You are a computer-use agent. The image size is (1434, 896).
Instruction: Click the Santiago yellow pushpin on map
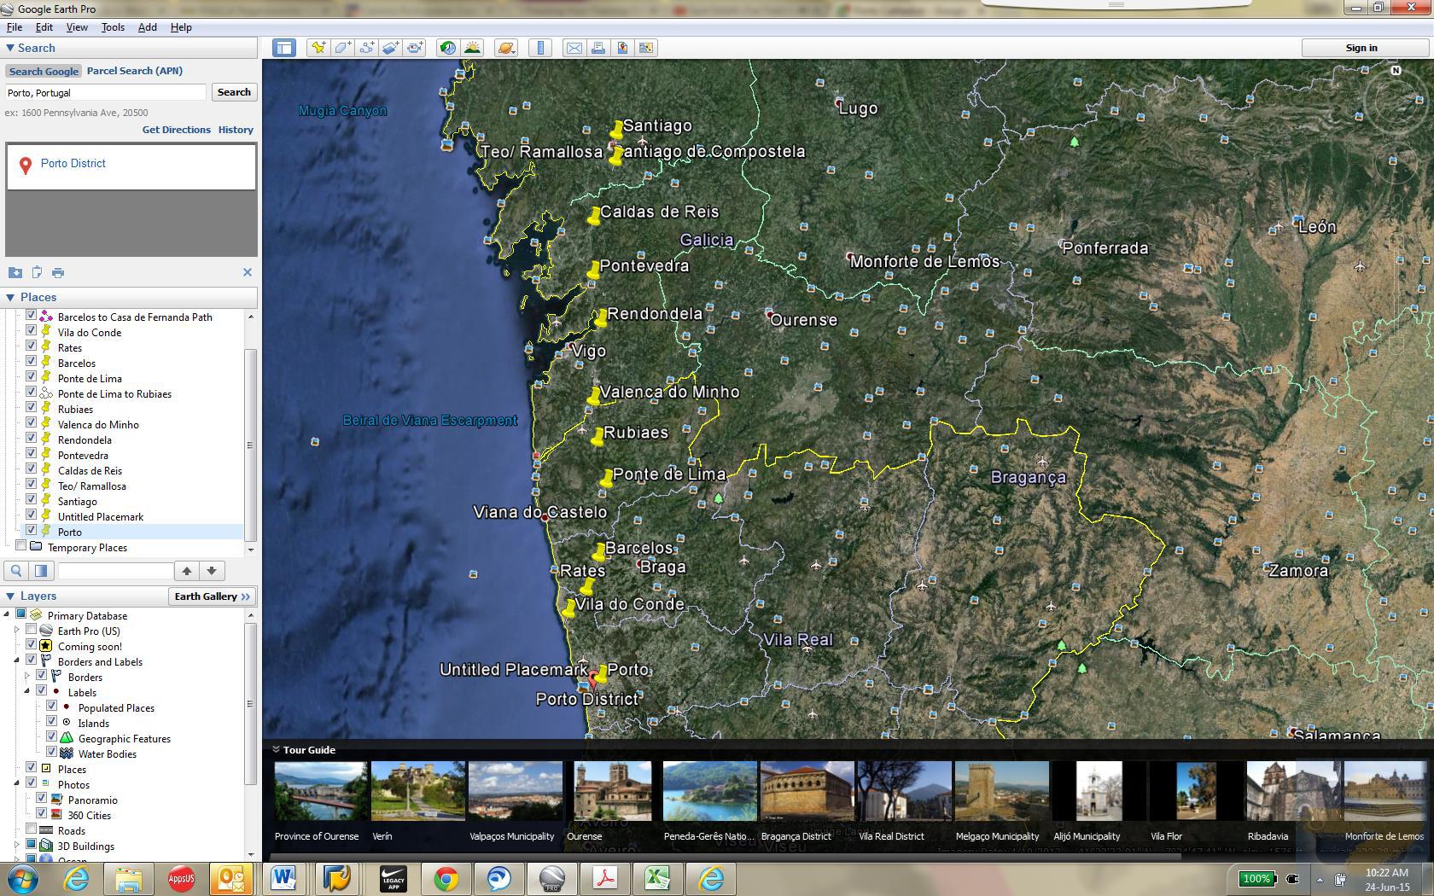(617, 130)
